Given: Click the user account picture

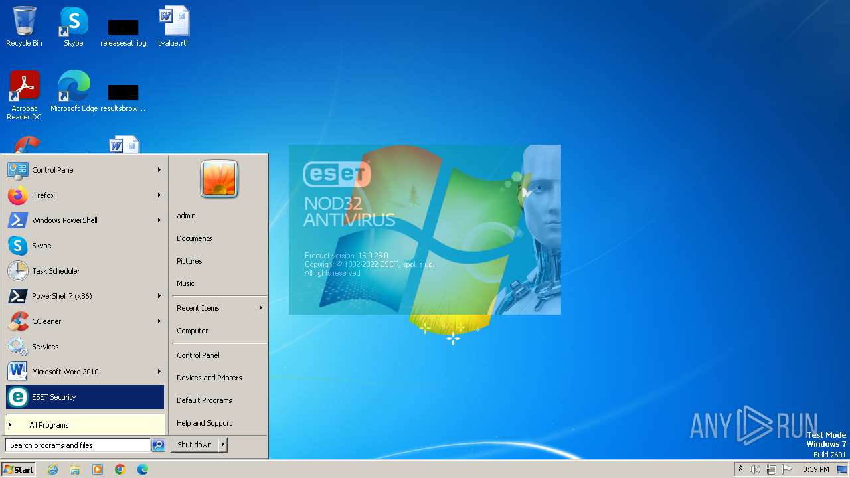Looking at the screenshot, I should pyautogui.click(x=219, y=179).
